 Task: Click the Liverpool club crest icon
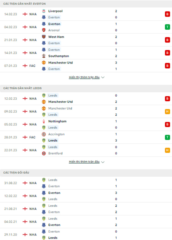click(44, 11)
